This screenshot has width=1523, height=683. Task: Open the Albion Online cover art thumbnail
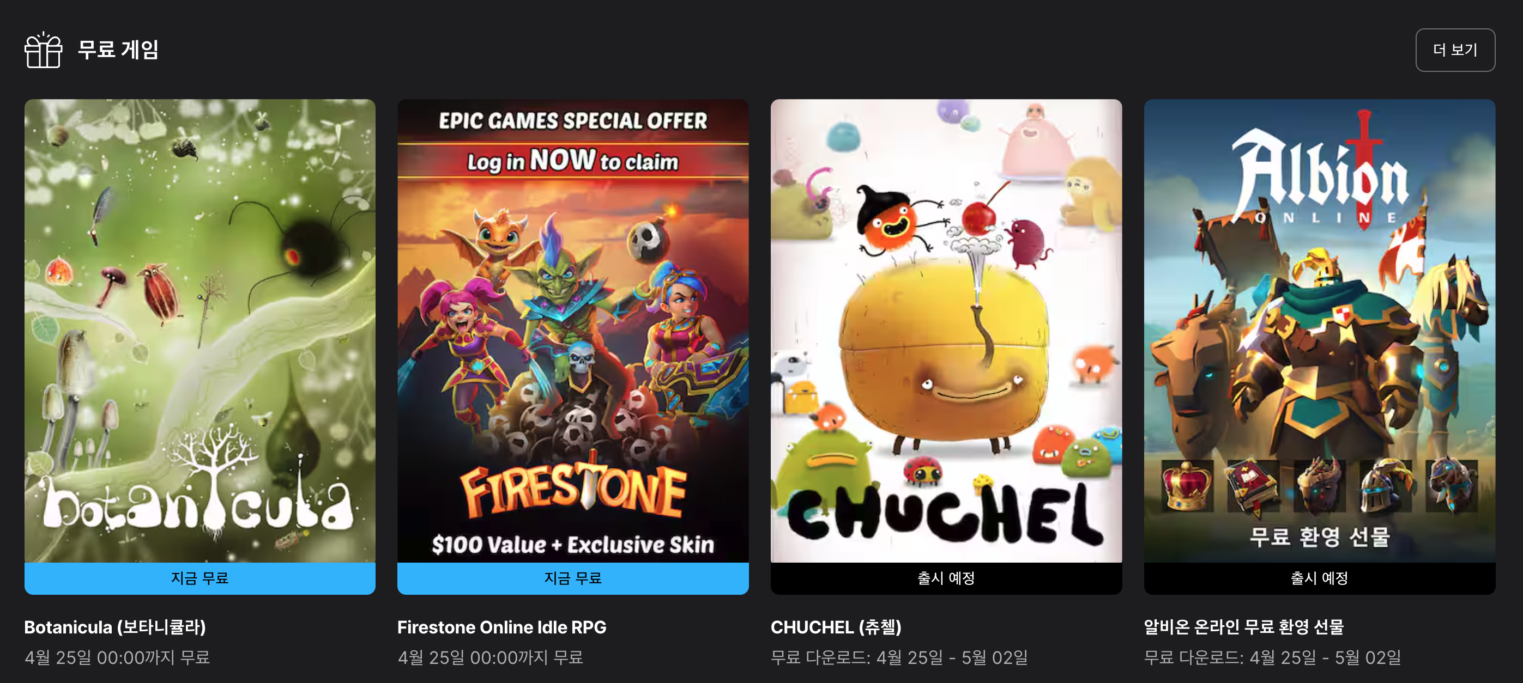1320,331
